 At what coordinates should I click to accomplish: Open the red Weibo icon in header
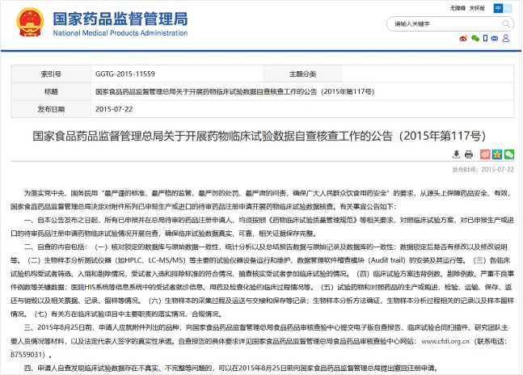(463, 37)
